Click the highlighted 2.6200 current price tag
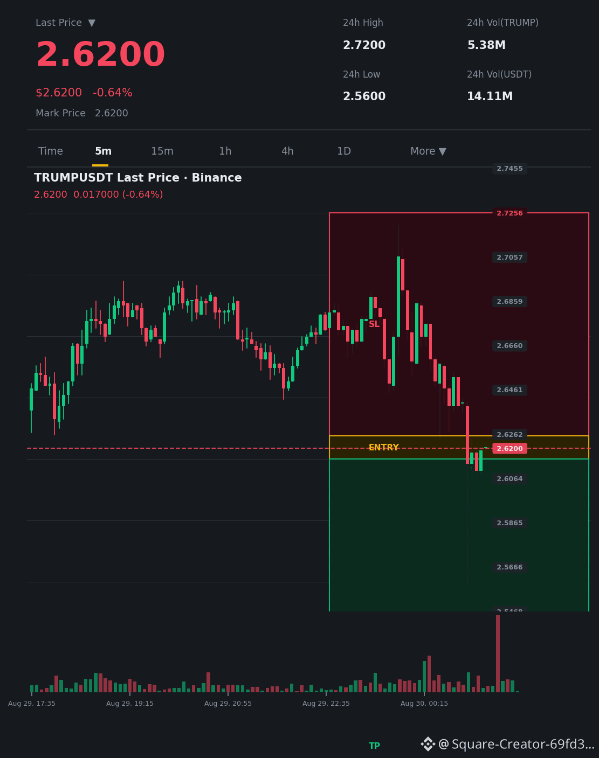Screen dimensions: 599x758 pyautogui.click(x=510, y=449)
